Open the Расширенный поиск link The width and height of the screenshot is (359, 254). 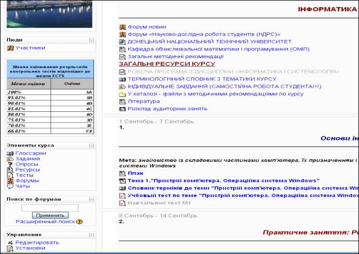click(x=45, y=222)
